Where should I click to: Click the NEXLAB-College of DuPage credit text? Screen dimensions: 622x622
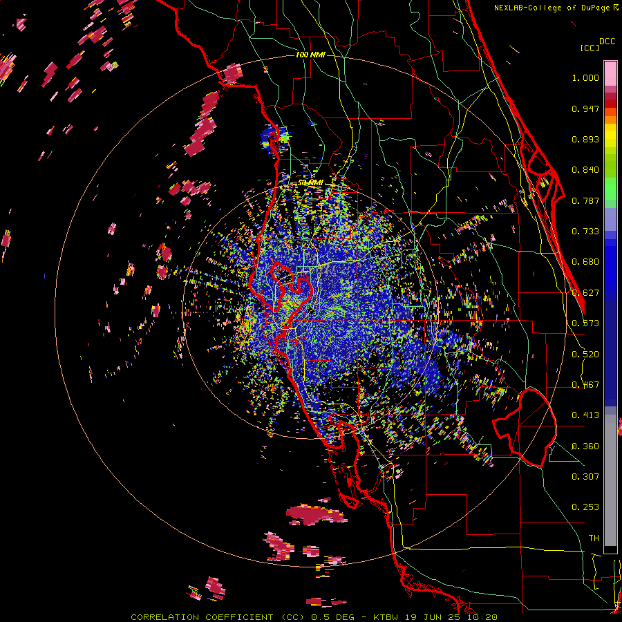[x=552, y=8]
